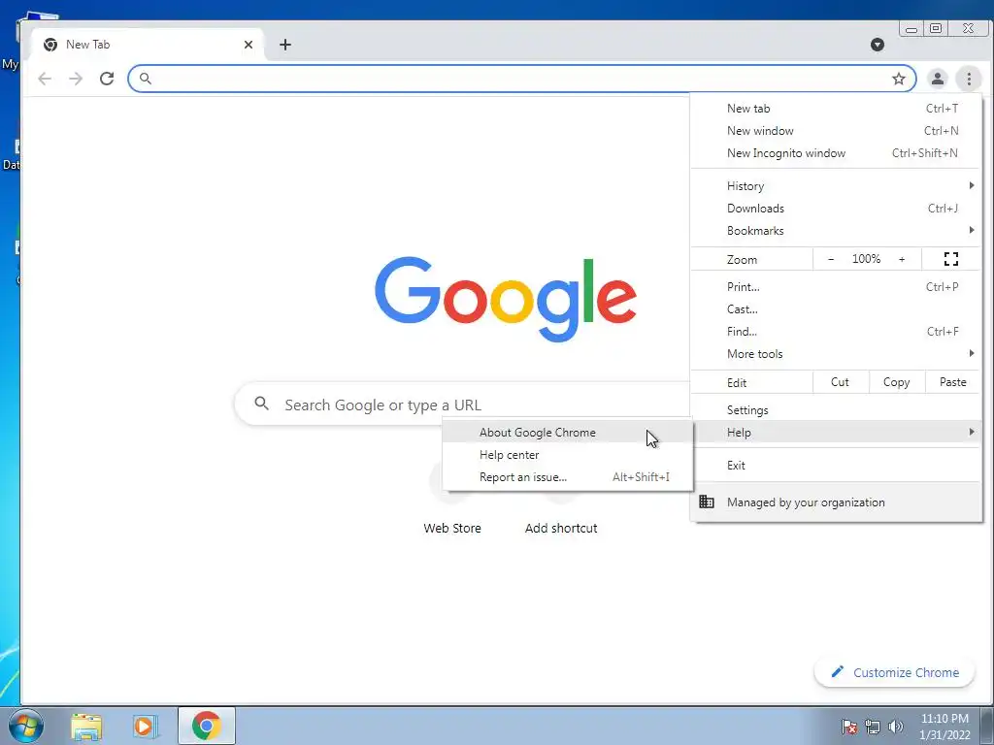Choose Exit from the menu

point(836,465)
